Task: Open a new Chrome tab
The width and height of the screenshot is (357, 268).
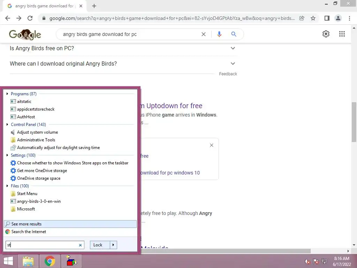Action: [94, 6]
